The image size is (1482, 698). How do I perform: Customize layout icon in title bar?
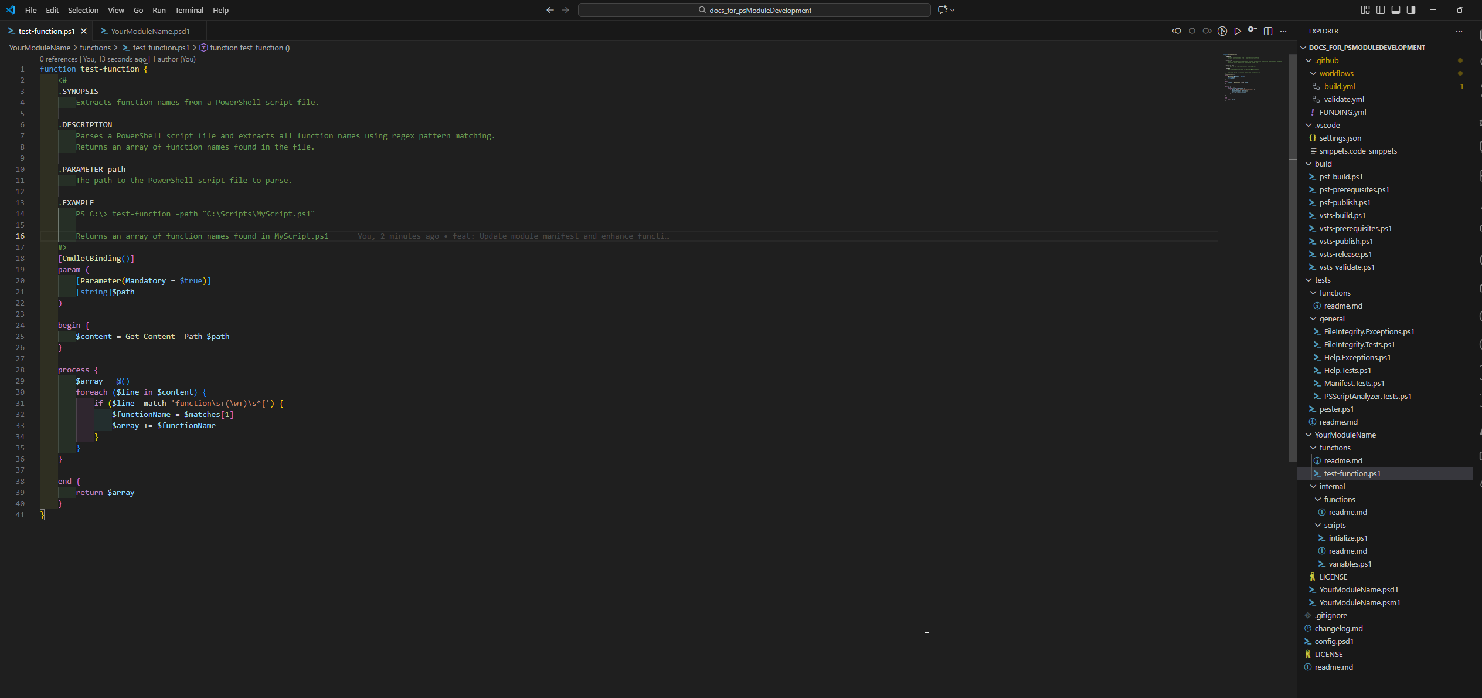pos(1365,10)
